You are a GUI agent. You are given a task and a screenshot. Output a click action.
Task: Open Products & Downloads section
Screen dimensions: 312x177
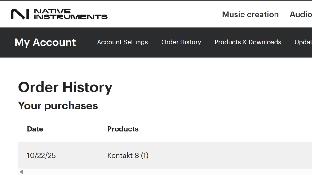click(248, 42)
